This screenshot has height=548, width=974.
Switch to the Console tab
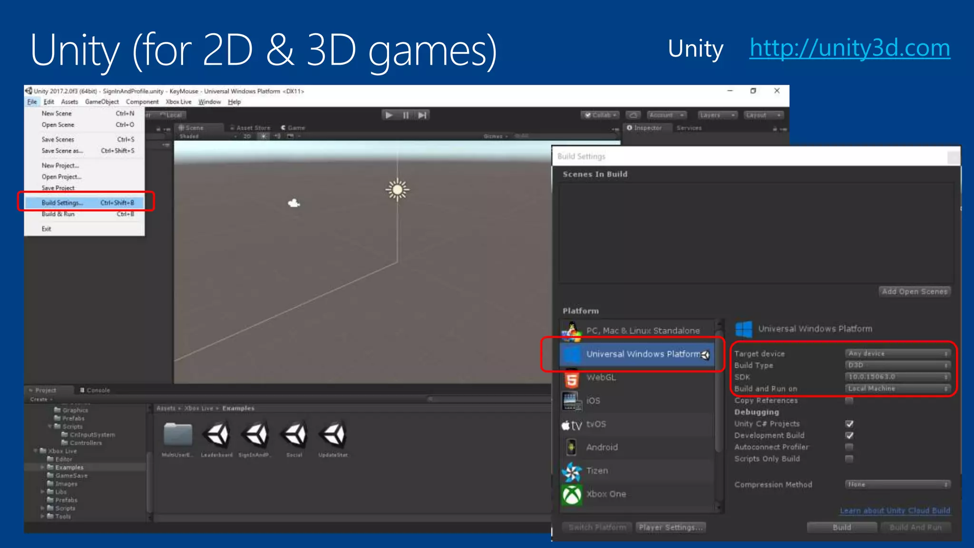(x=95, y=390)
